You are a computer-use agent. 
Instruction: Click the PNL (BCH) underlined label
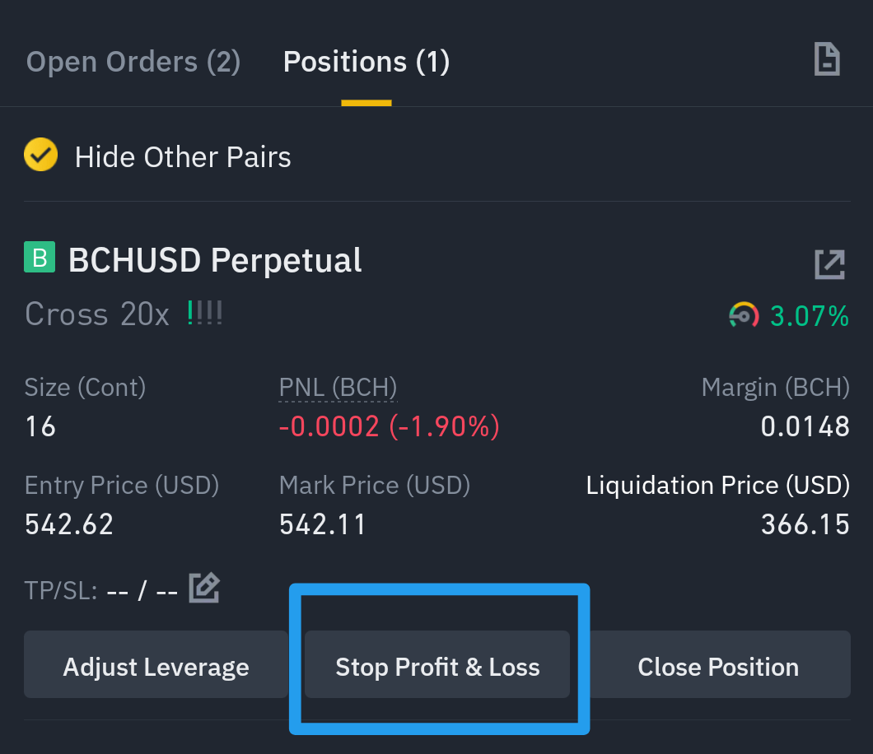coord(338,388)
